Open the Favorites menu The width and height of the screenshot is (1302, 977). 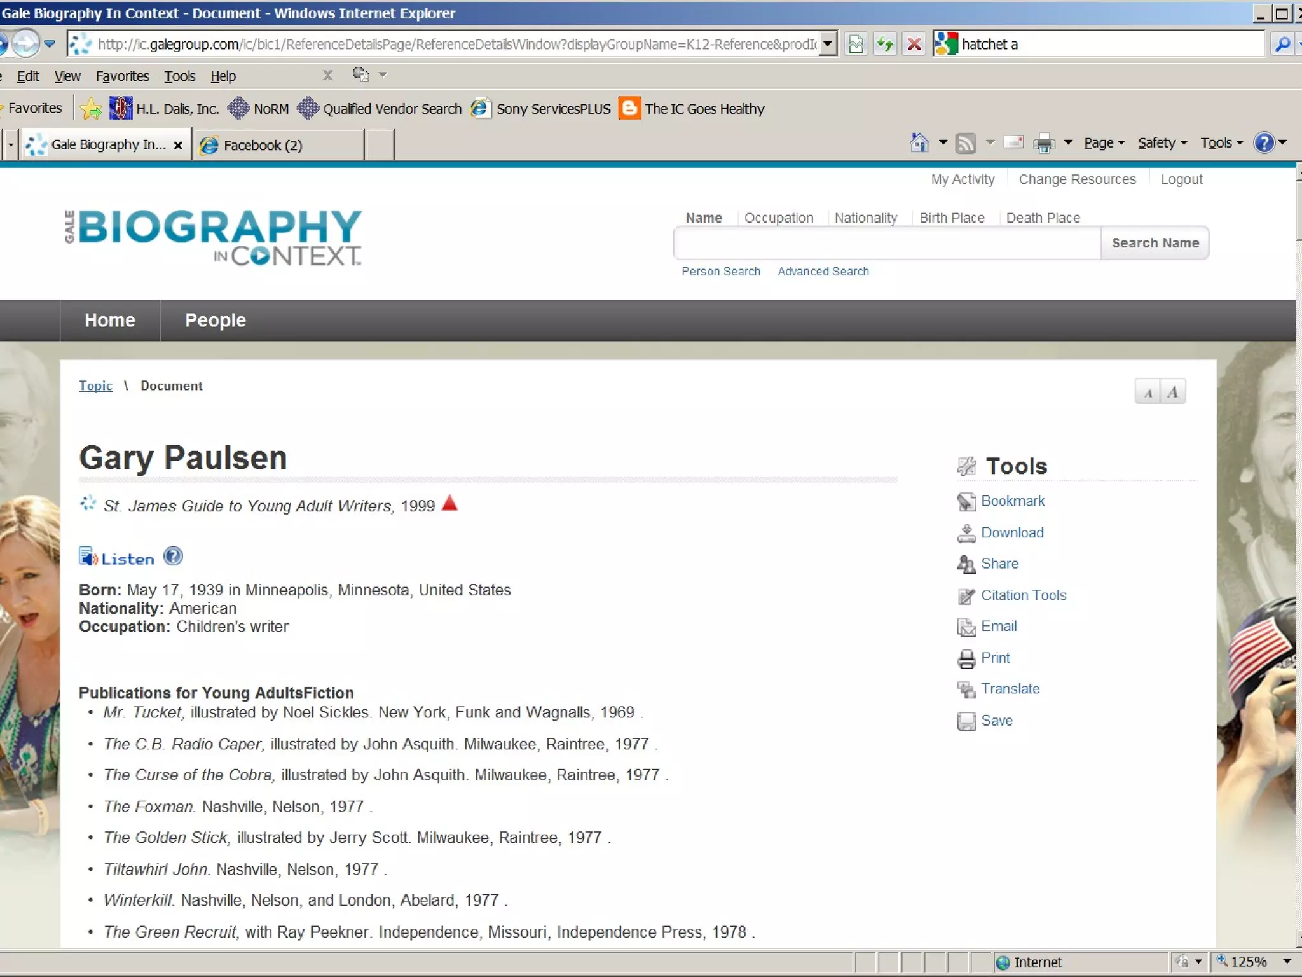(x=122, y=76)
